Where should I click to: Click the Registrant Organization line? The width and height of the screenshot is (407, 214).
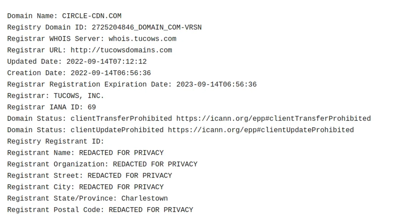click(x=102, y=164)
